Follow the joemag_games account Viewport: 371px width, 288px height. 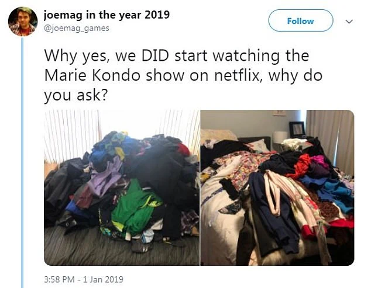301,21
